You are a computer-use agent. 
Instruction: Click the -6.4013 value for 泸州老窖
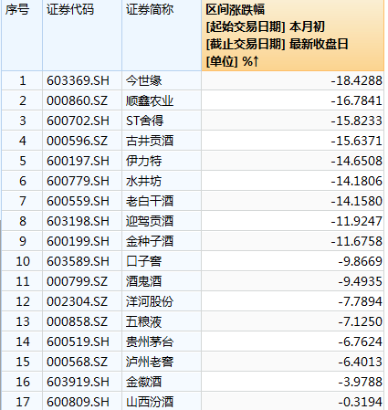click(292, 362)
